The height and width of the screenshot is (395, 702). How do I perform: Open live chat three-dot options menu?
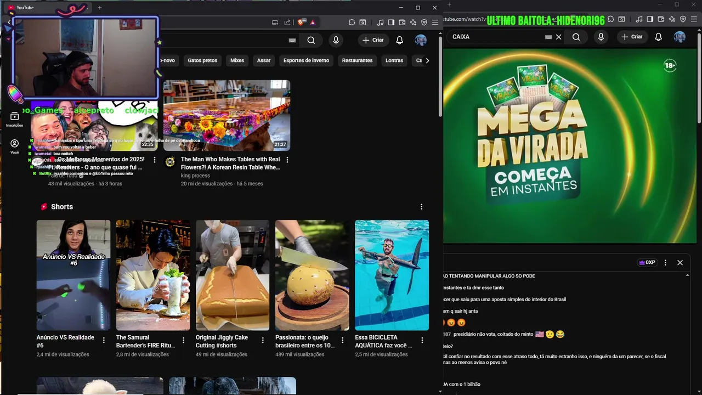click(x=665, y=263)
